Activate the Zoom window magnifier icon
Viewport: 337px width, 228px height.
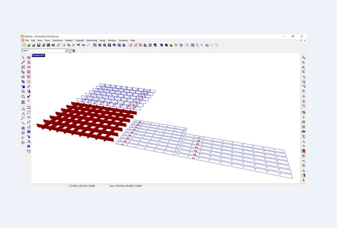click(x=95, y=45)
